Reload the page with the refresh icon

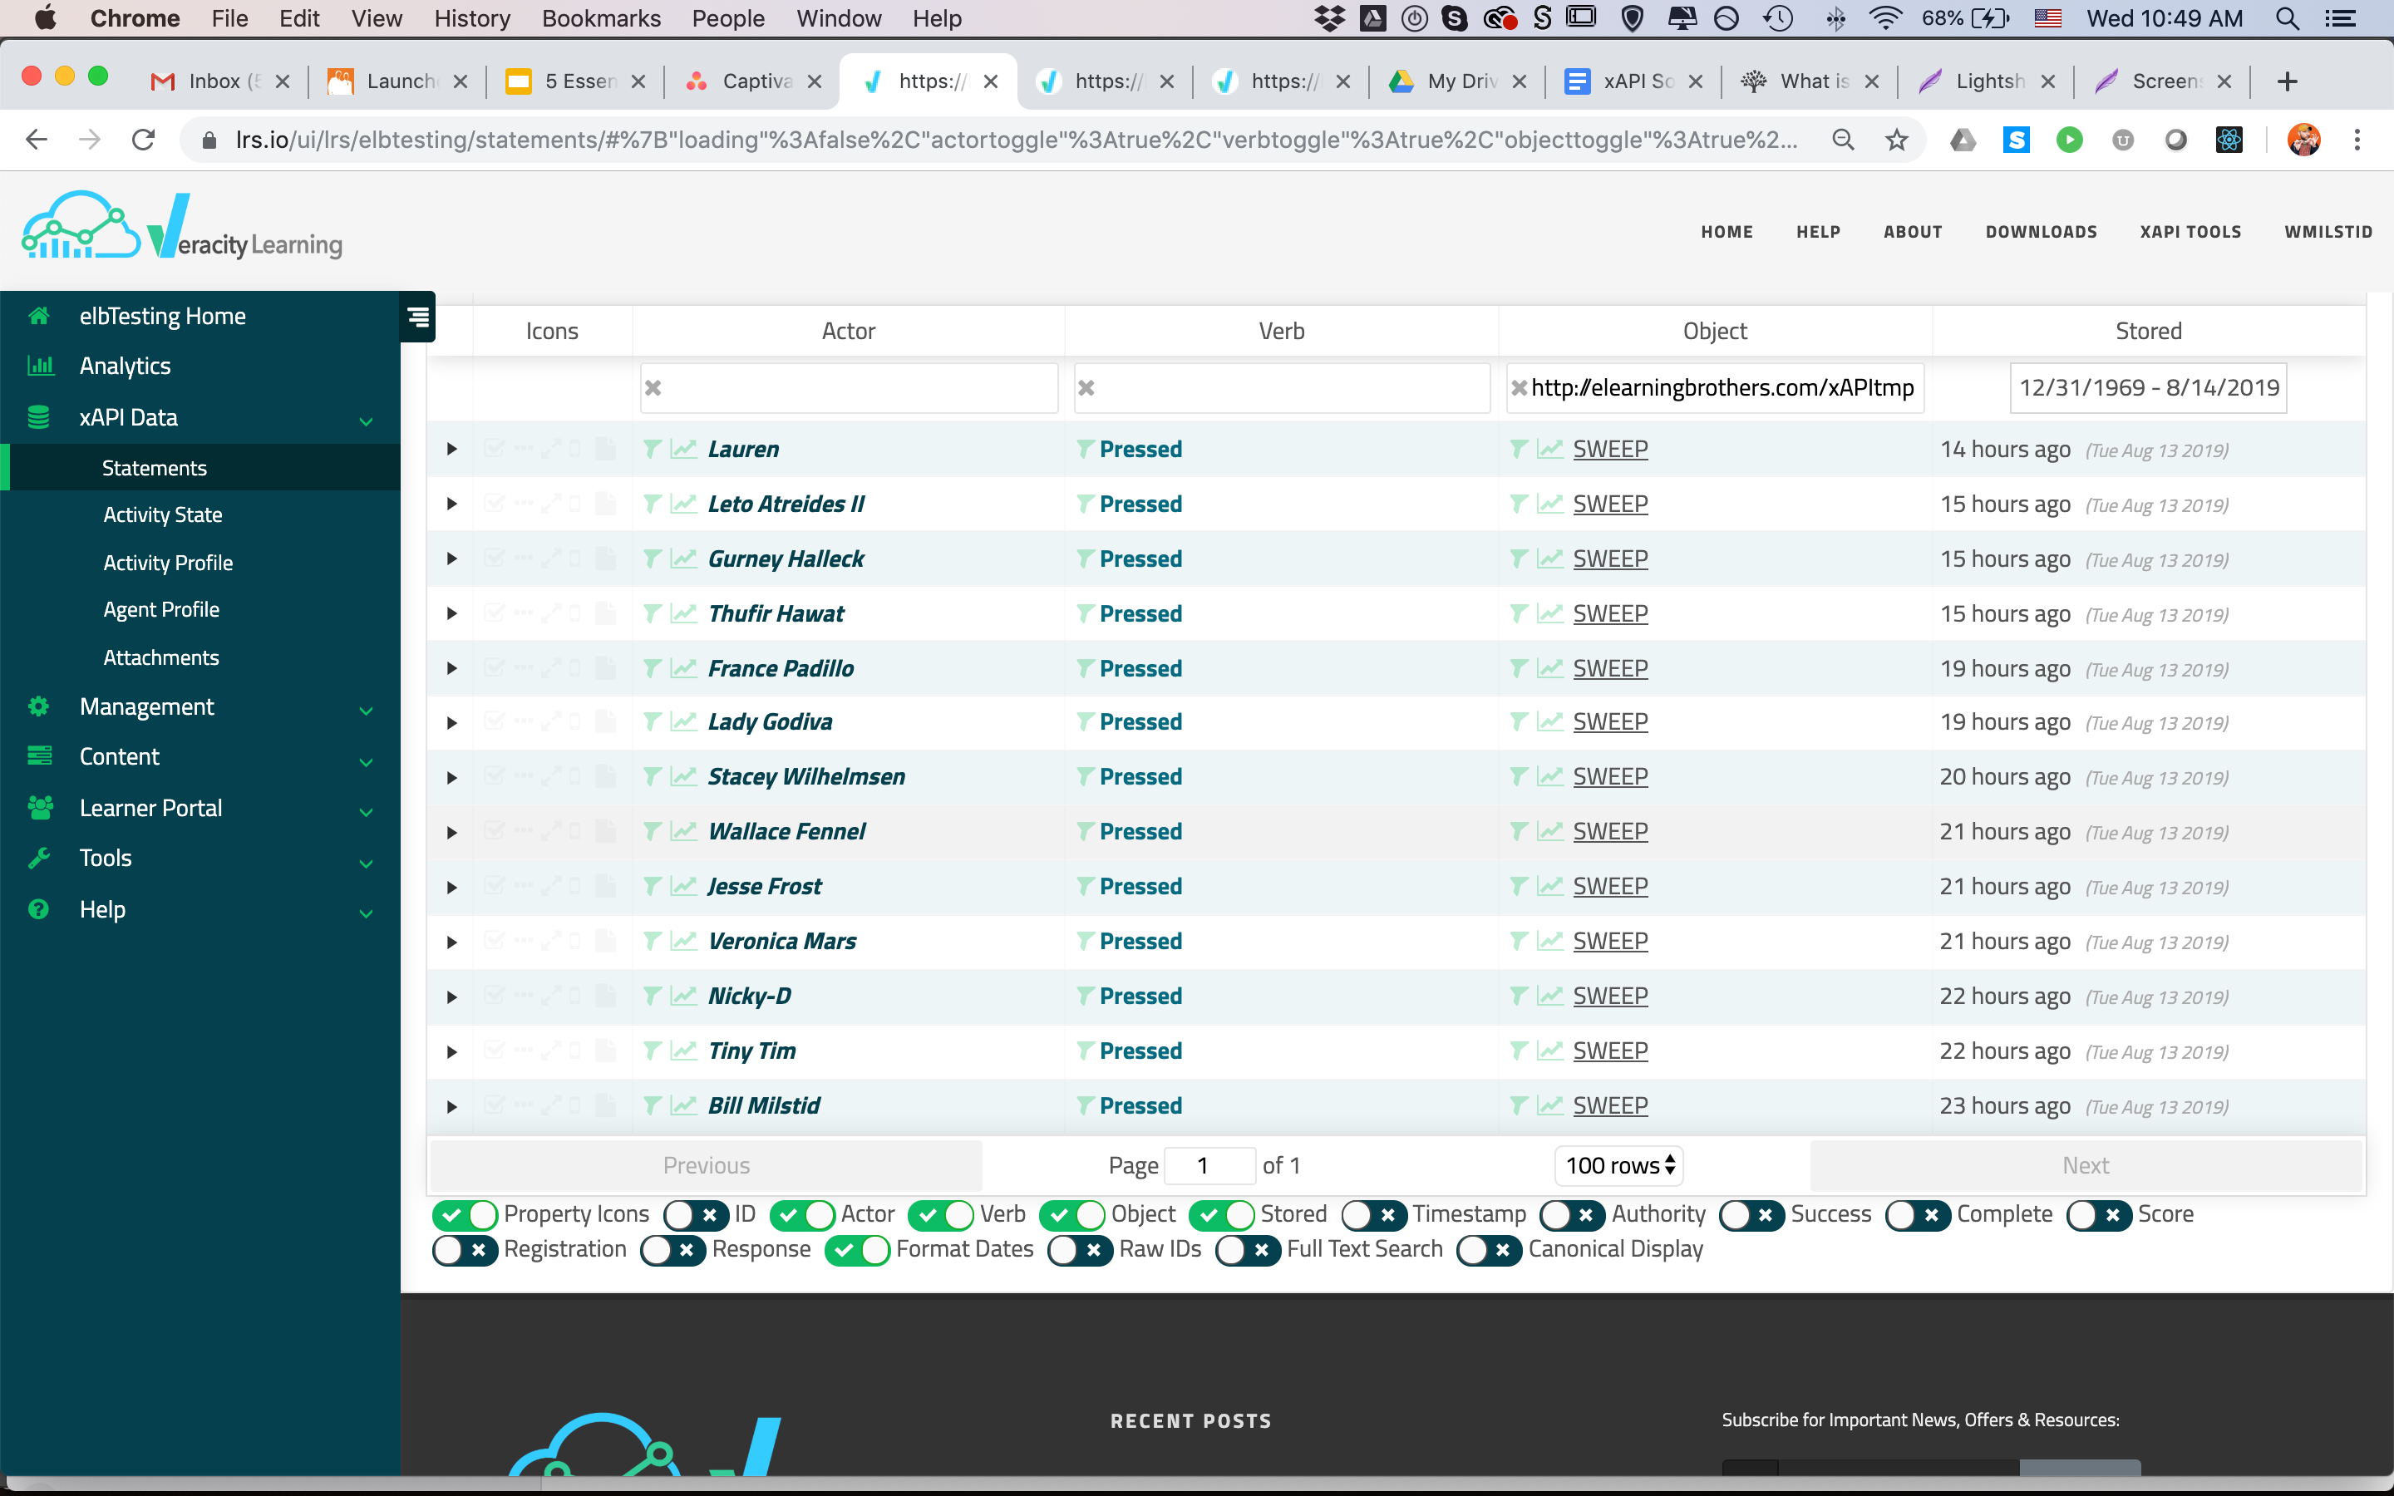[x=144, y=140]
